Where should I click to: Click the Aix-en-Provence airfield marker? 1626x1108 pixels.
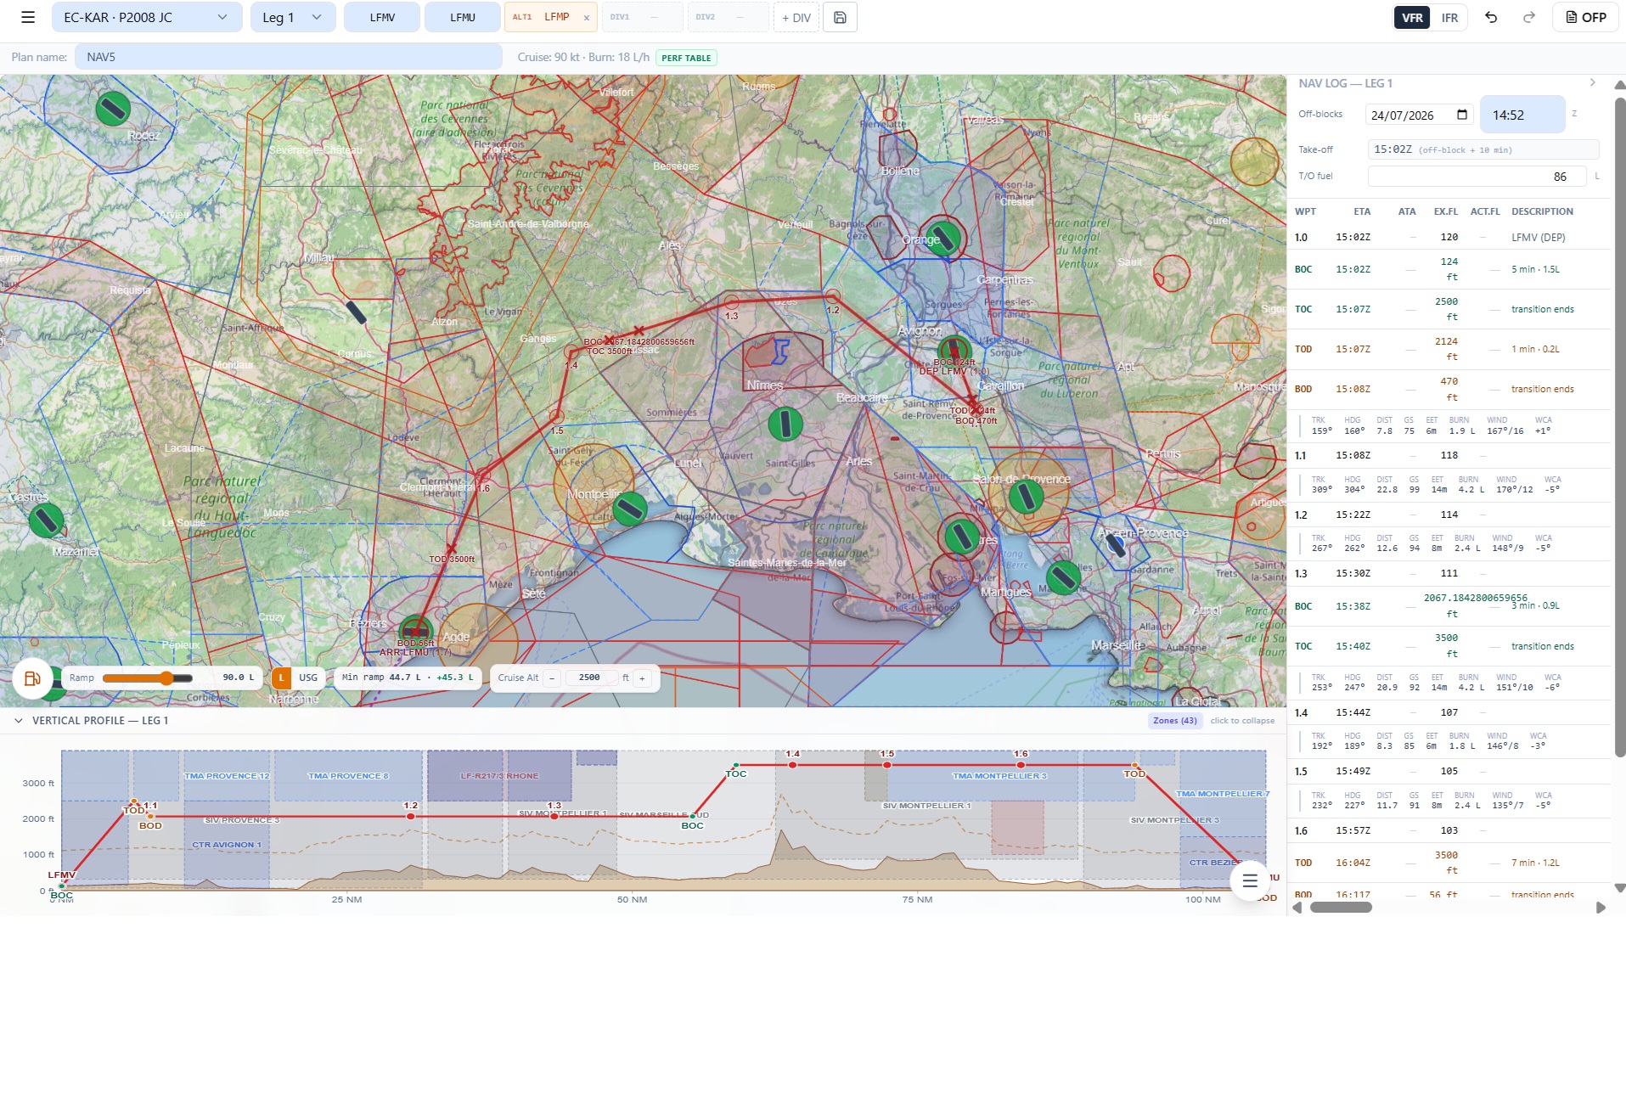pos(1117,545)
